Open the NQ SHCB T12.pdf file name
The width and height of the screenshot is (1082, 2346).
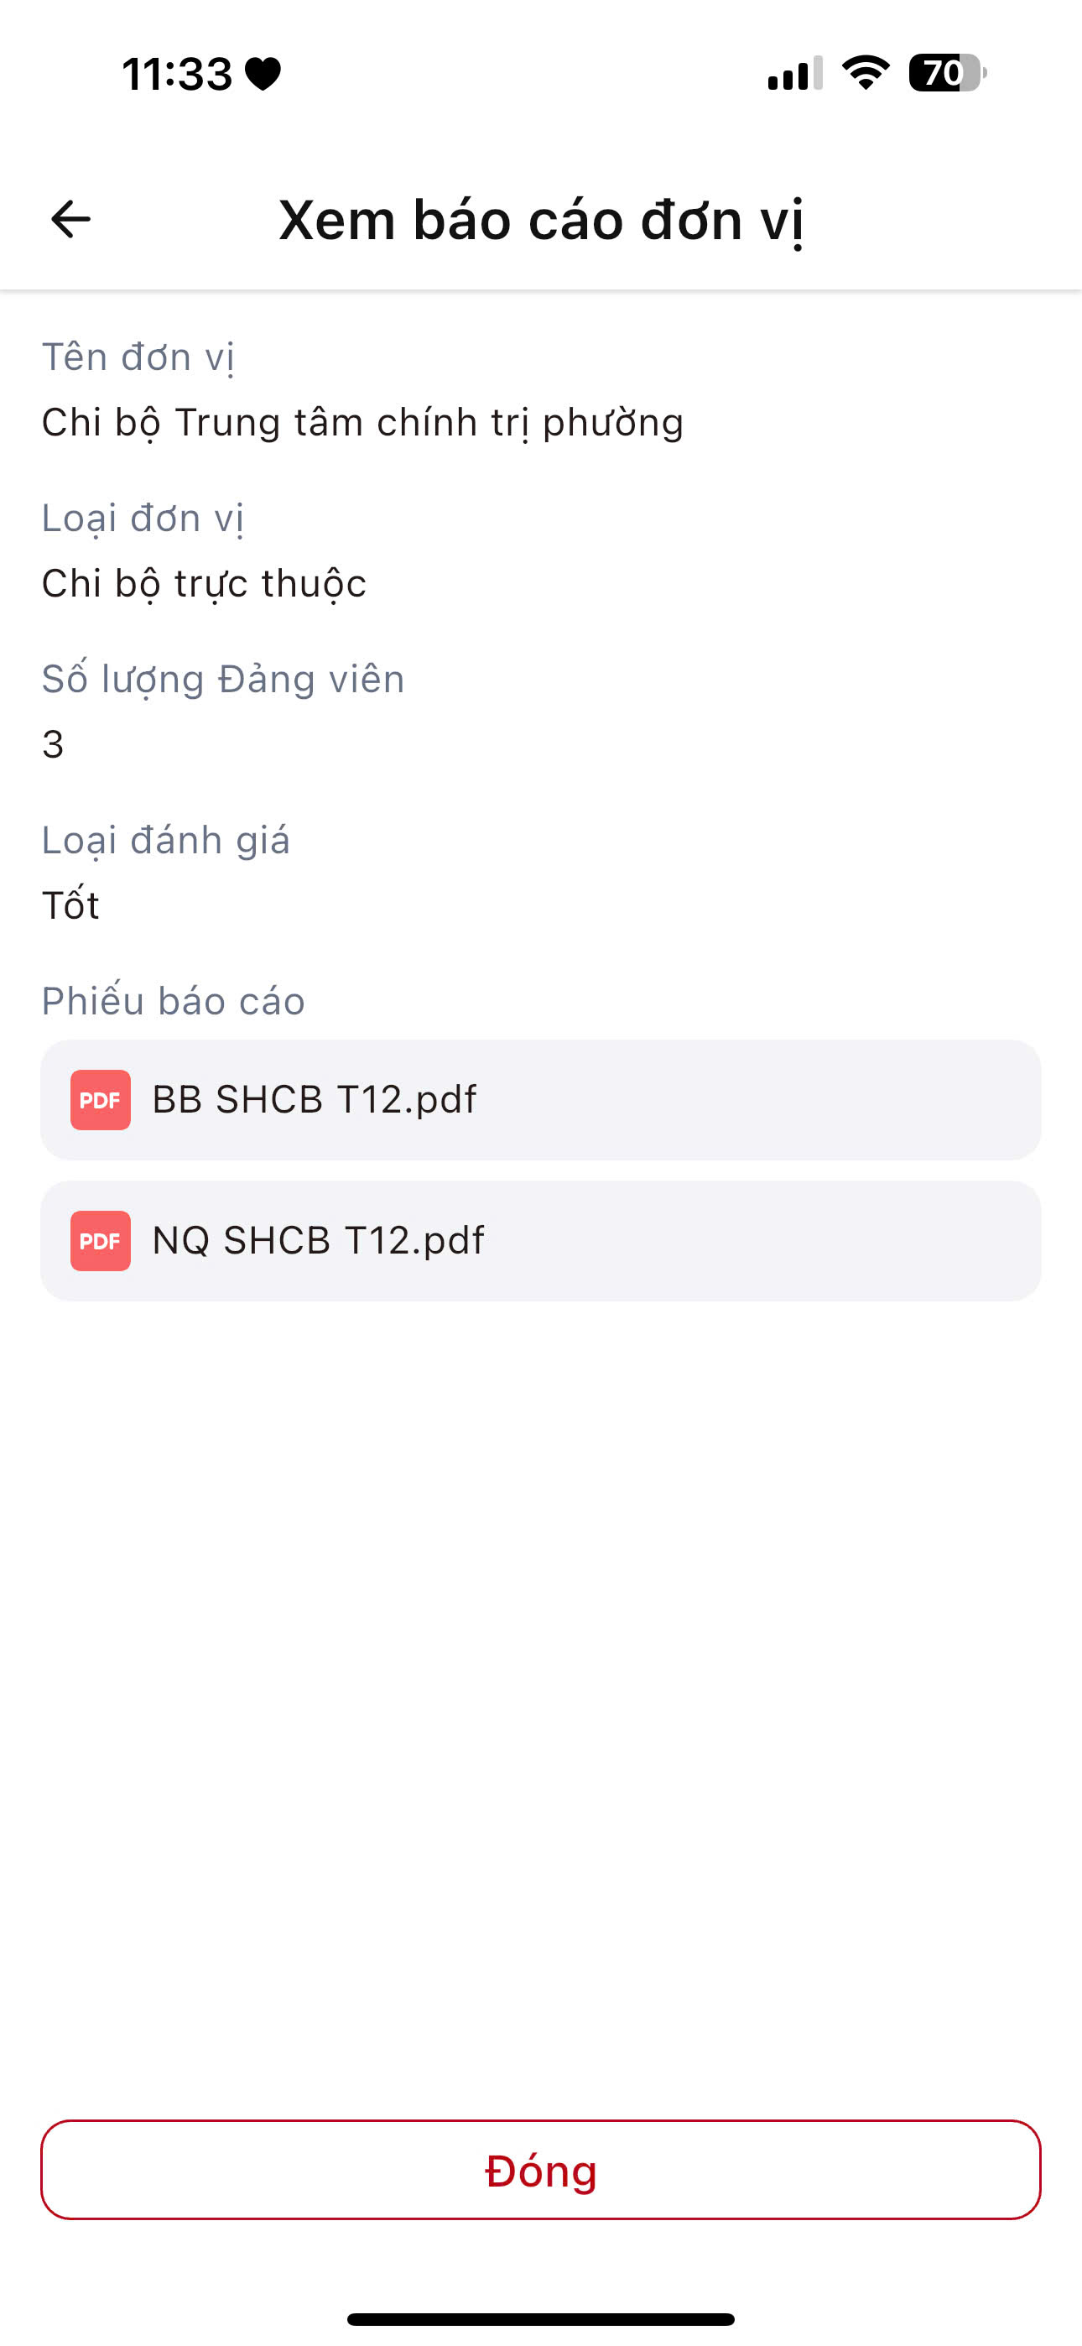point(318,1240)
